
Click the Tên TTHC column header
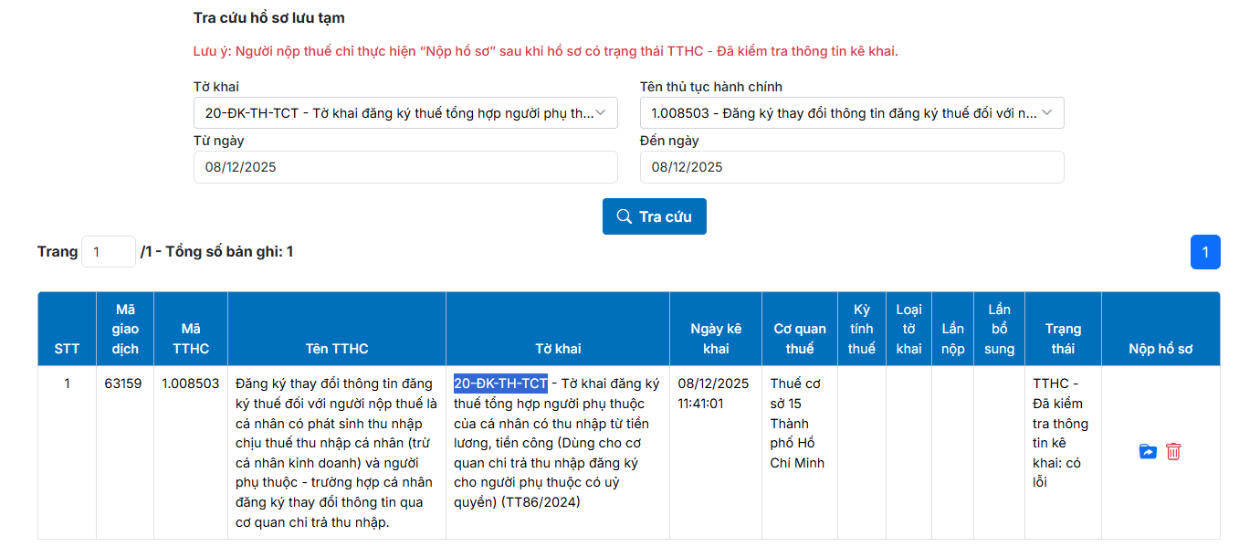(x=337, y=349)
